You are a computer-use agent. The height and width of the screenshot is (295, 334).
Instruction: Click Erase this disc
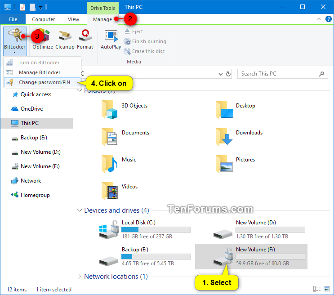coord(144,51)
